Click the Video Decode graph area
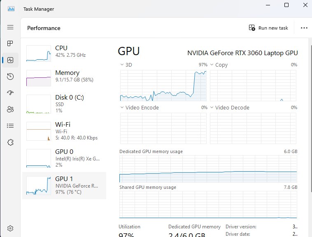 [253, 128]
